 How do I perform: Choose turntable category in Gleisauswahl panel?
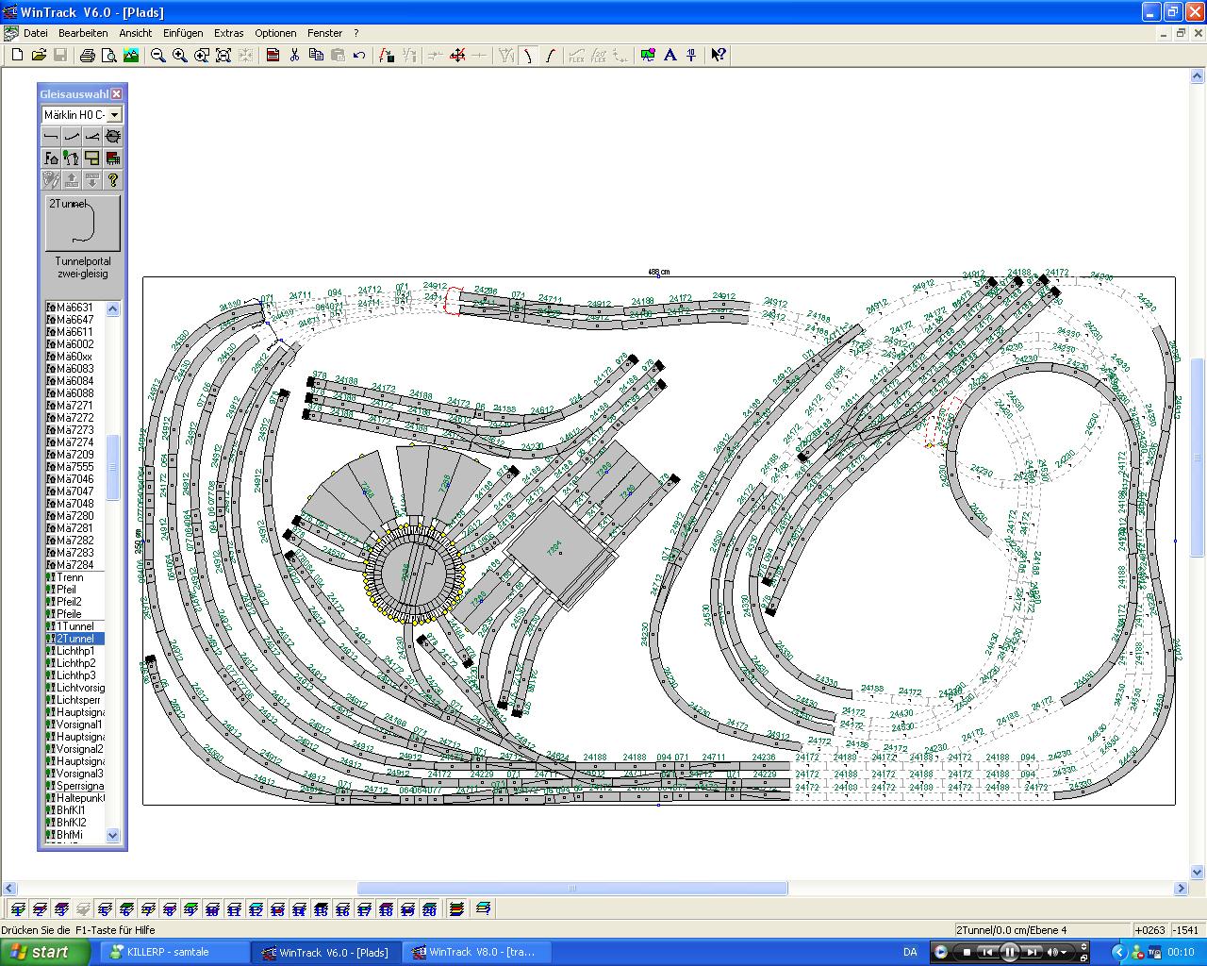pos(113,137)
